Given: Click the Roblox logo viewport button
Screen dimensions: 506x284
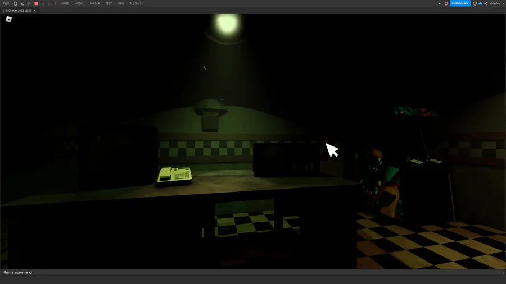Looking at the screenshot, I should 8,19.
